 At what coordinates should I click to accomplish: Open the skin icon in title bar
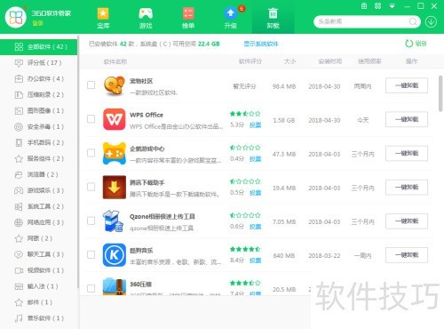364,6
